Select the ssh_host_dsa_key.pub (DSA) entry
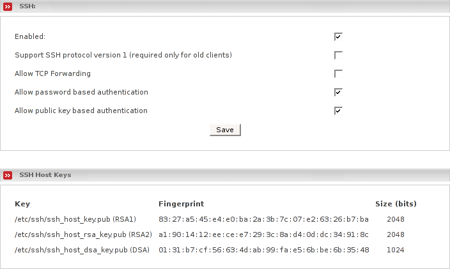450x269 pixels. [x=82, y=249]
